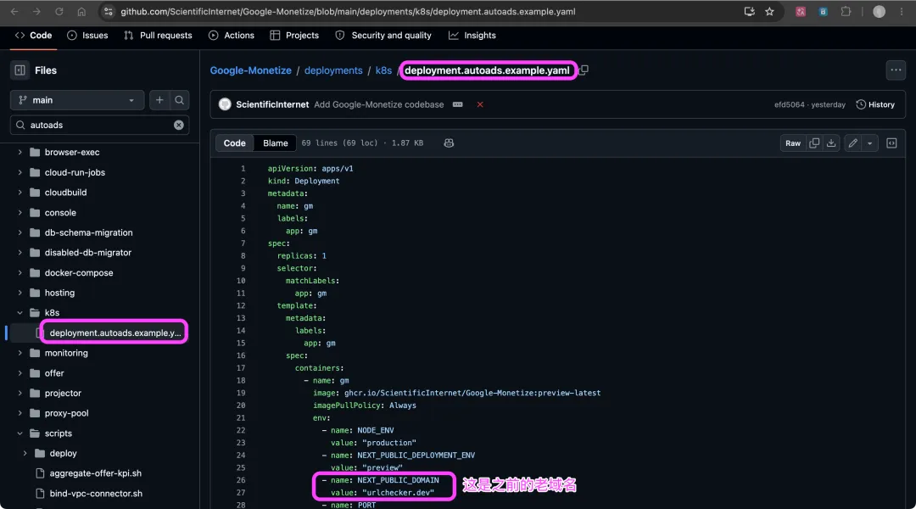Open the Projects tab
This screenshot has height=509, width=916.
click(x=294, y=36)
